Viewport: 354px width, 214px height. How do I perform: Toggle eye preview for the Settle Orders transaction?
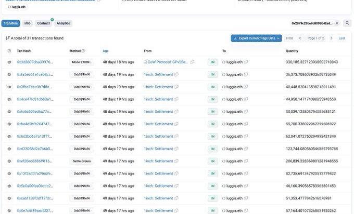pos(9,161)
